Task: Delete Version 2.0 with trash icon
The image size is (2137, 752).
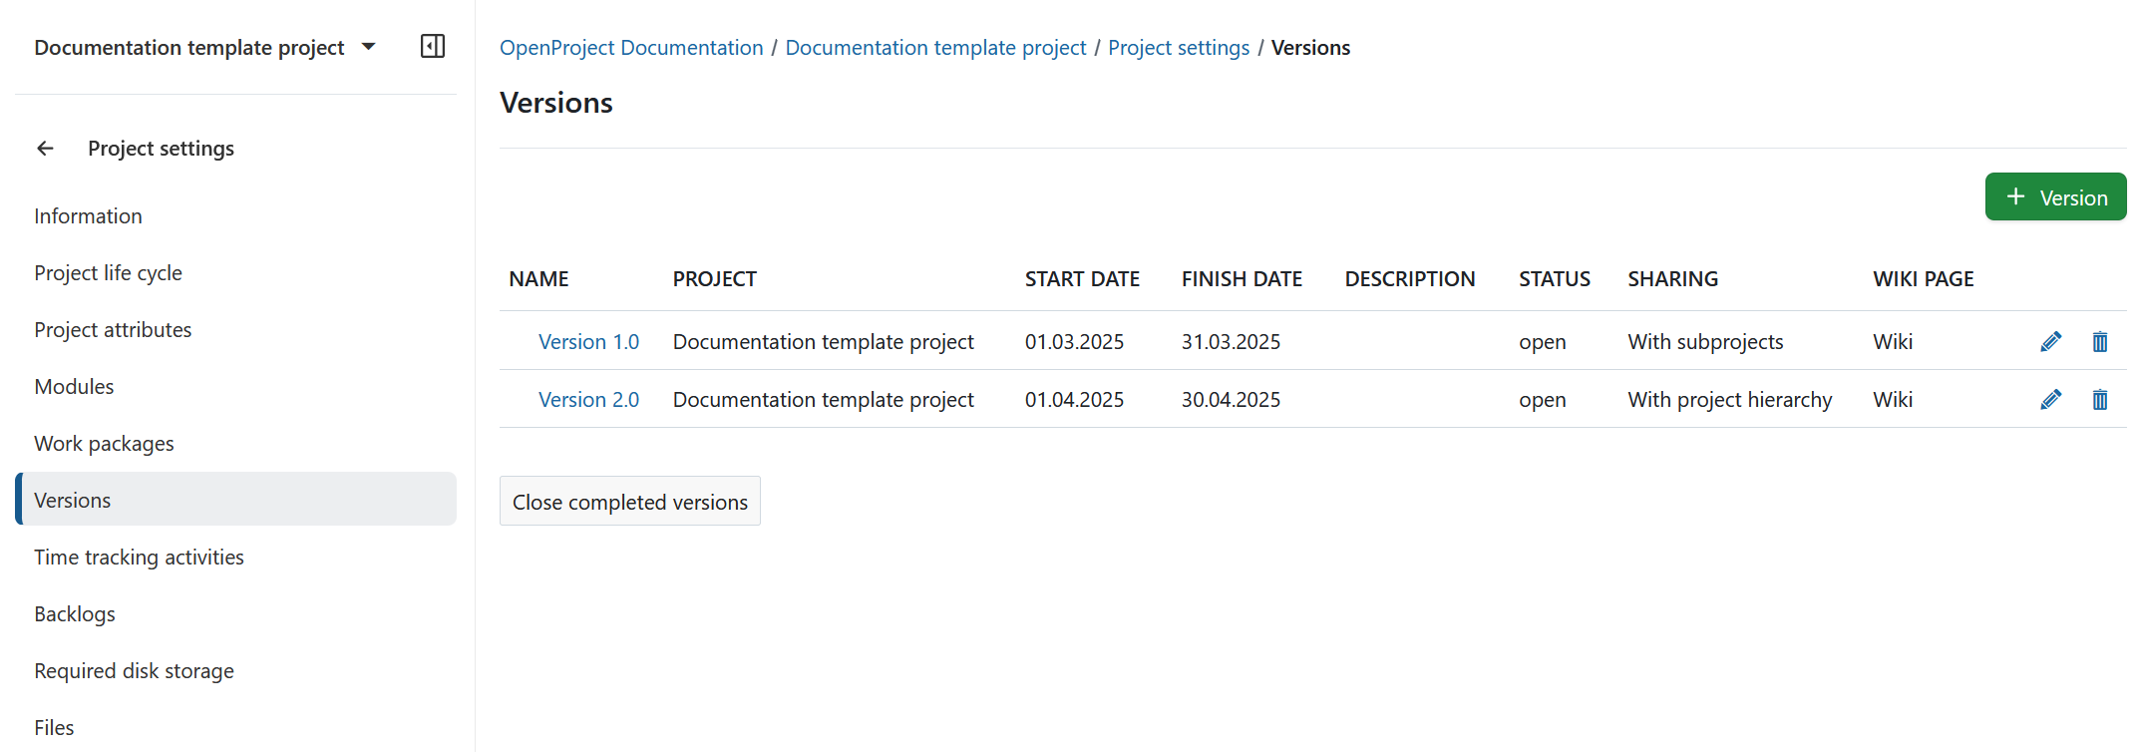Action: pyautogui.click(x=2099, y=400)
